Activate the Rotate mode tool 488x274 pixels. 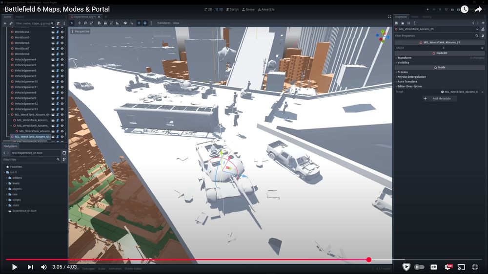coord(85,23)
